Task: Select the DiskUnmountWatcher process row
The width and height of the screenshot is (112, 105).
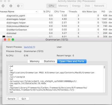Action: [x=56, y=26]
